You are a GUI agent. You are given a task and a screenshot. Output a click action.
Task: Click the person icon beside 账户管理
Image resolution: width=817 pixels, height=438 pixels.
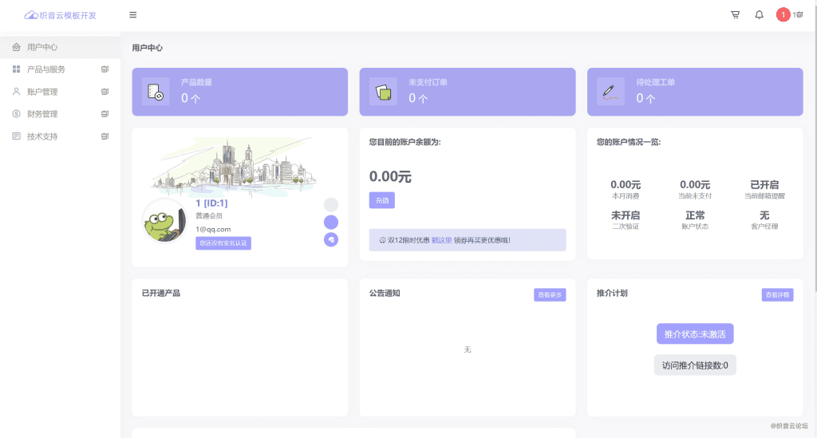(16, 92)
